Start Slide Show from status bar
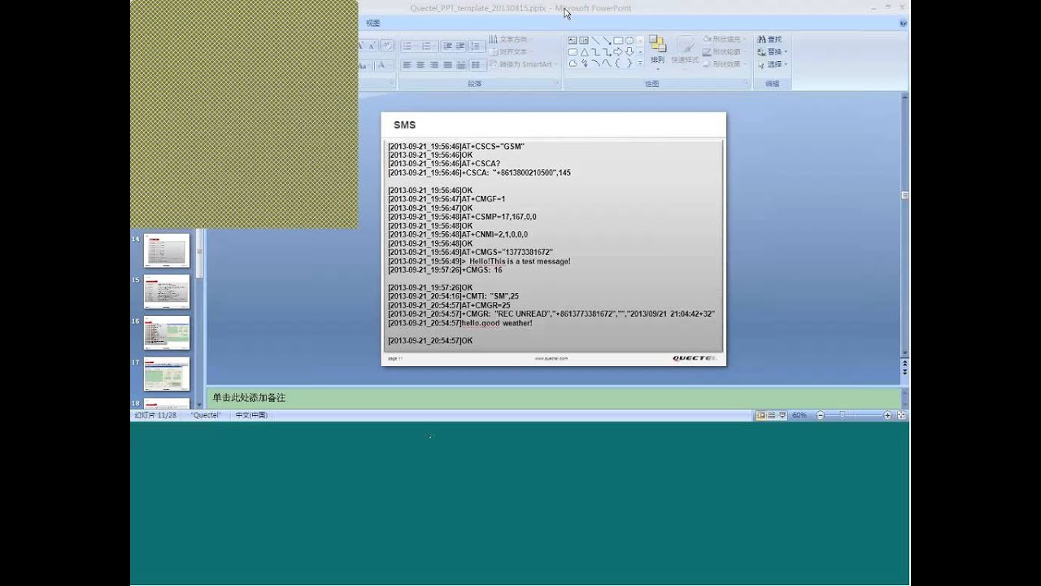 click(x=782, y=415)
